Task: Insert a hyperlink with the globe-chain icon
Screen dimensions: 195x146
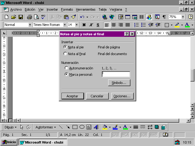Action: (x=105, y=17)
